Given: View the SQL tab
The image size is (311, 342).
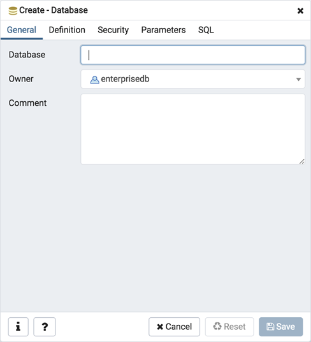Looking at the screenshot, I should point(206,30).
